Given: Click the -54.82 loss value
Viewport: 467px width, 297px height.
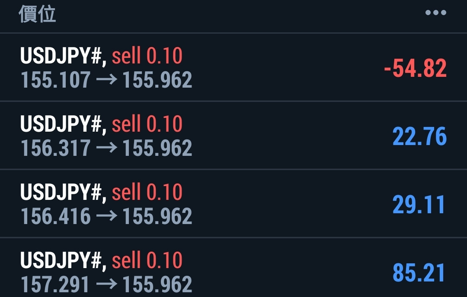Looking at the screenshot, I should pyautogui.click(x=415, y=69).
